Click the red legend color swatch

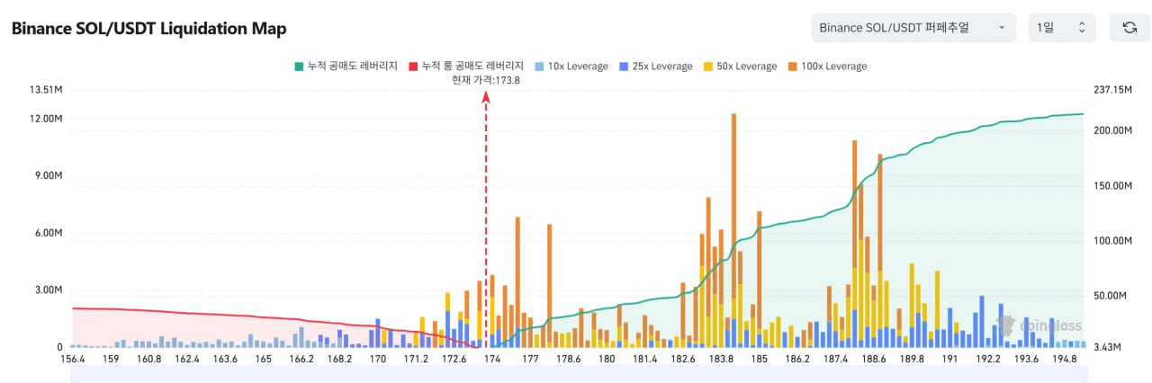tap(414, 67)
